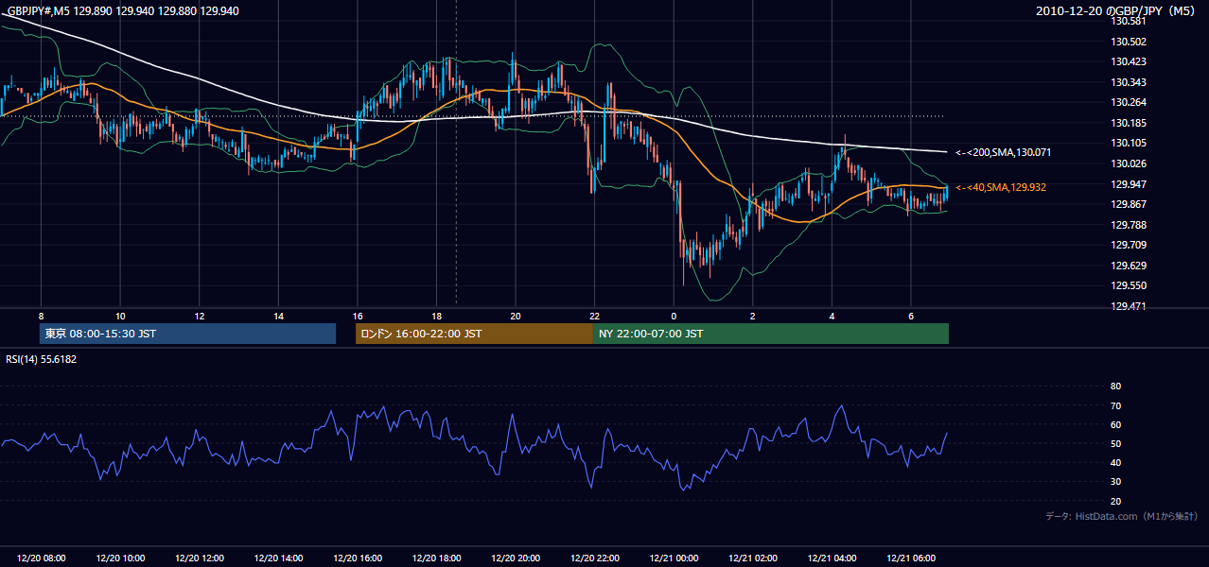Click hour label 14 on price chart axis
Viewport: 1209px width, 567px height.
278,316
